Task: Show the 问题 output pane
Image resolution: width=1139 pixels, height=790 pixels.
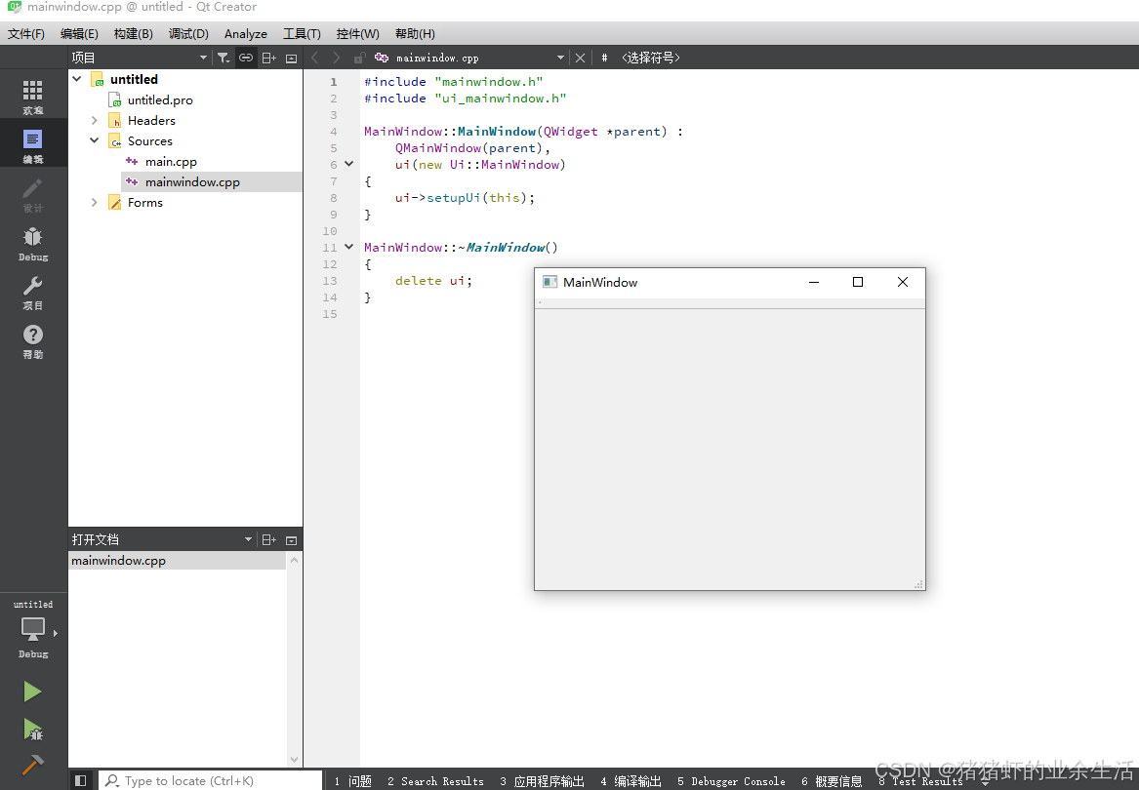Action: [x=353, y=780]
